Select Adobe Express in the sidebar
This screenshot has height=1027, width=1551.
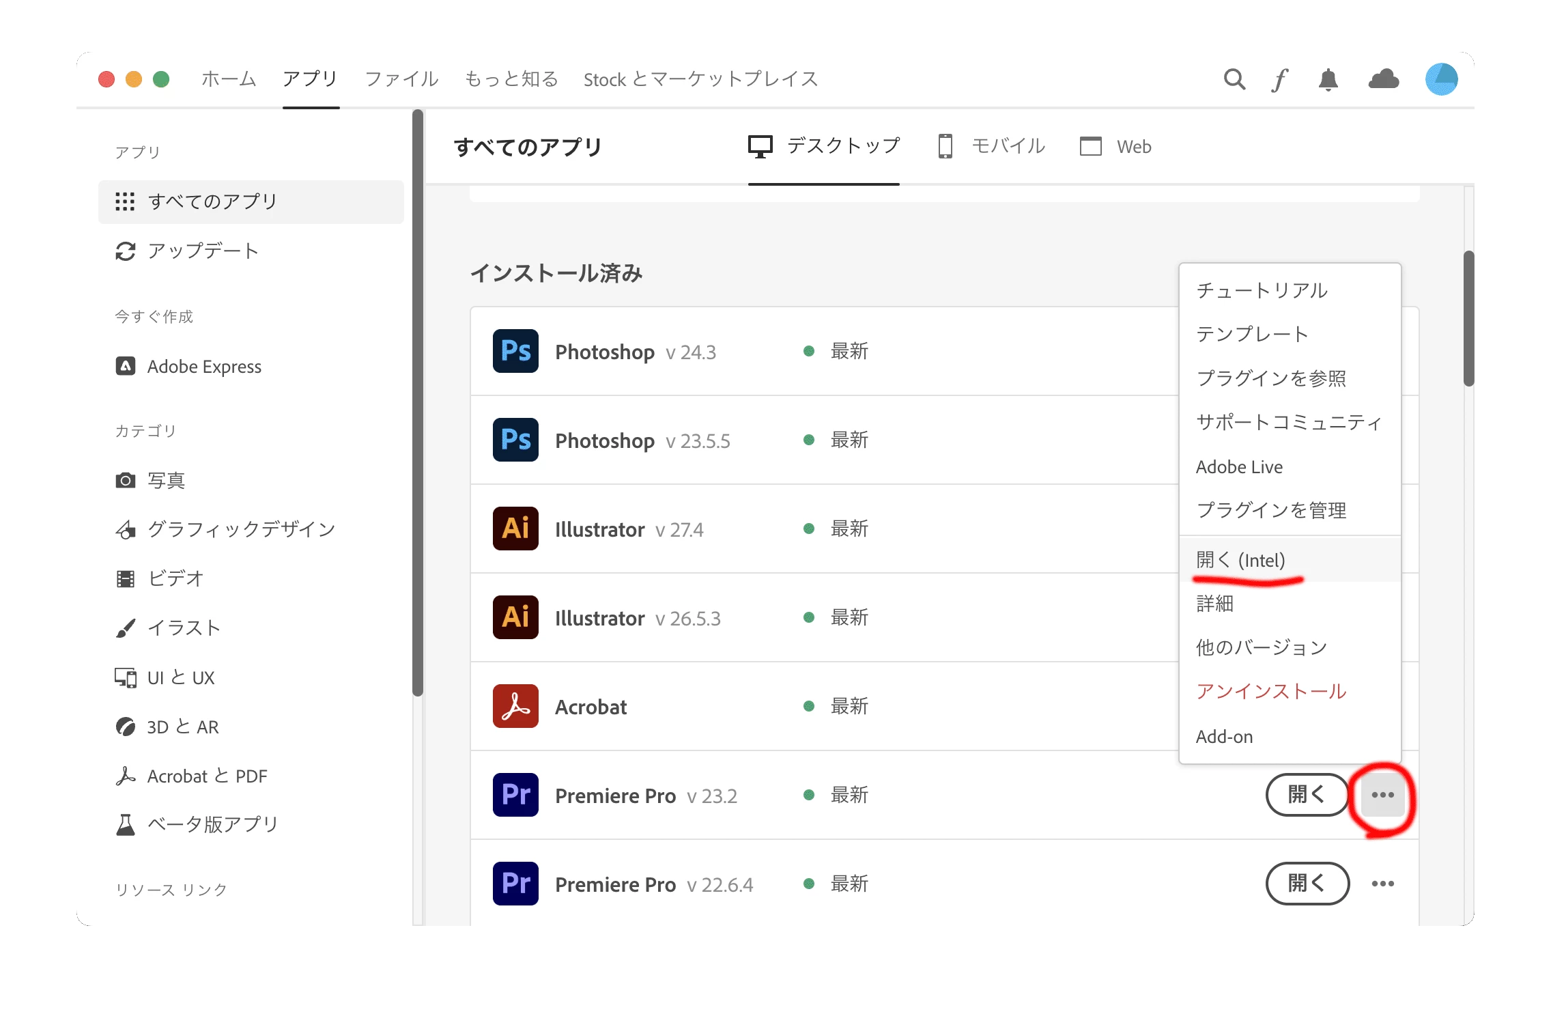tap(203, 367)
